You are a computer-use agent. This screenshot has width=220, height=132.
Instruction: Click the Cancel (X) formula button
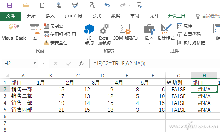[x=56, y=64]
